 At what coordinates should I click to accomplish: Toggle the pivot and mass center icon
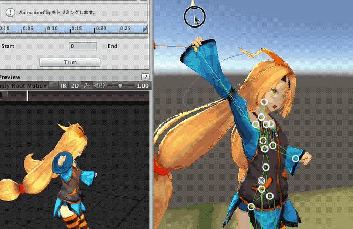87,86
